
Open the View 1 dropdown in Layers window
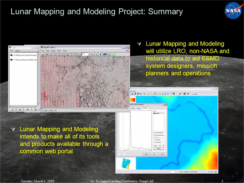coord(27,51)
